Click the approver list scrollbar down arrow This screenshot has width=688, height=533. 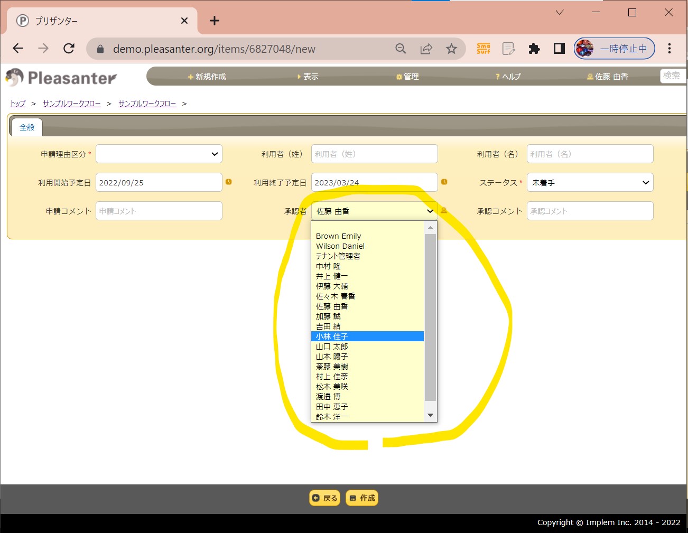(x=430, y=415)
